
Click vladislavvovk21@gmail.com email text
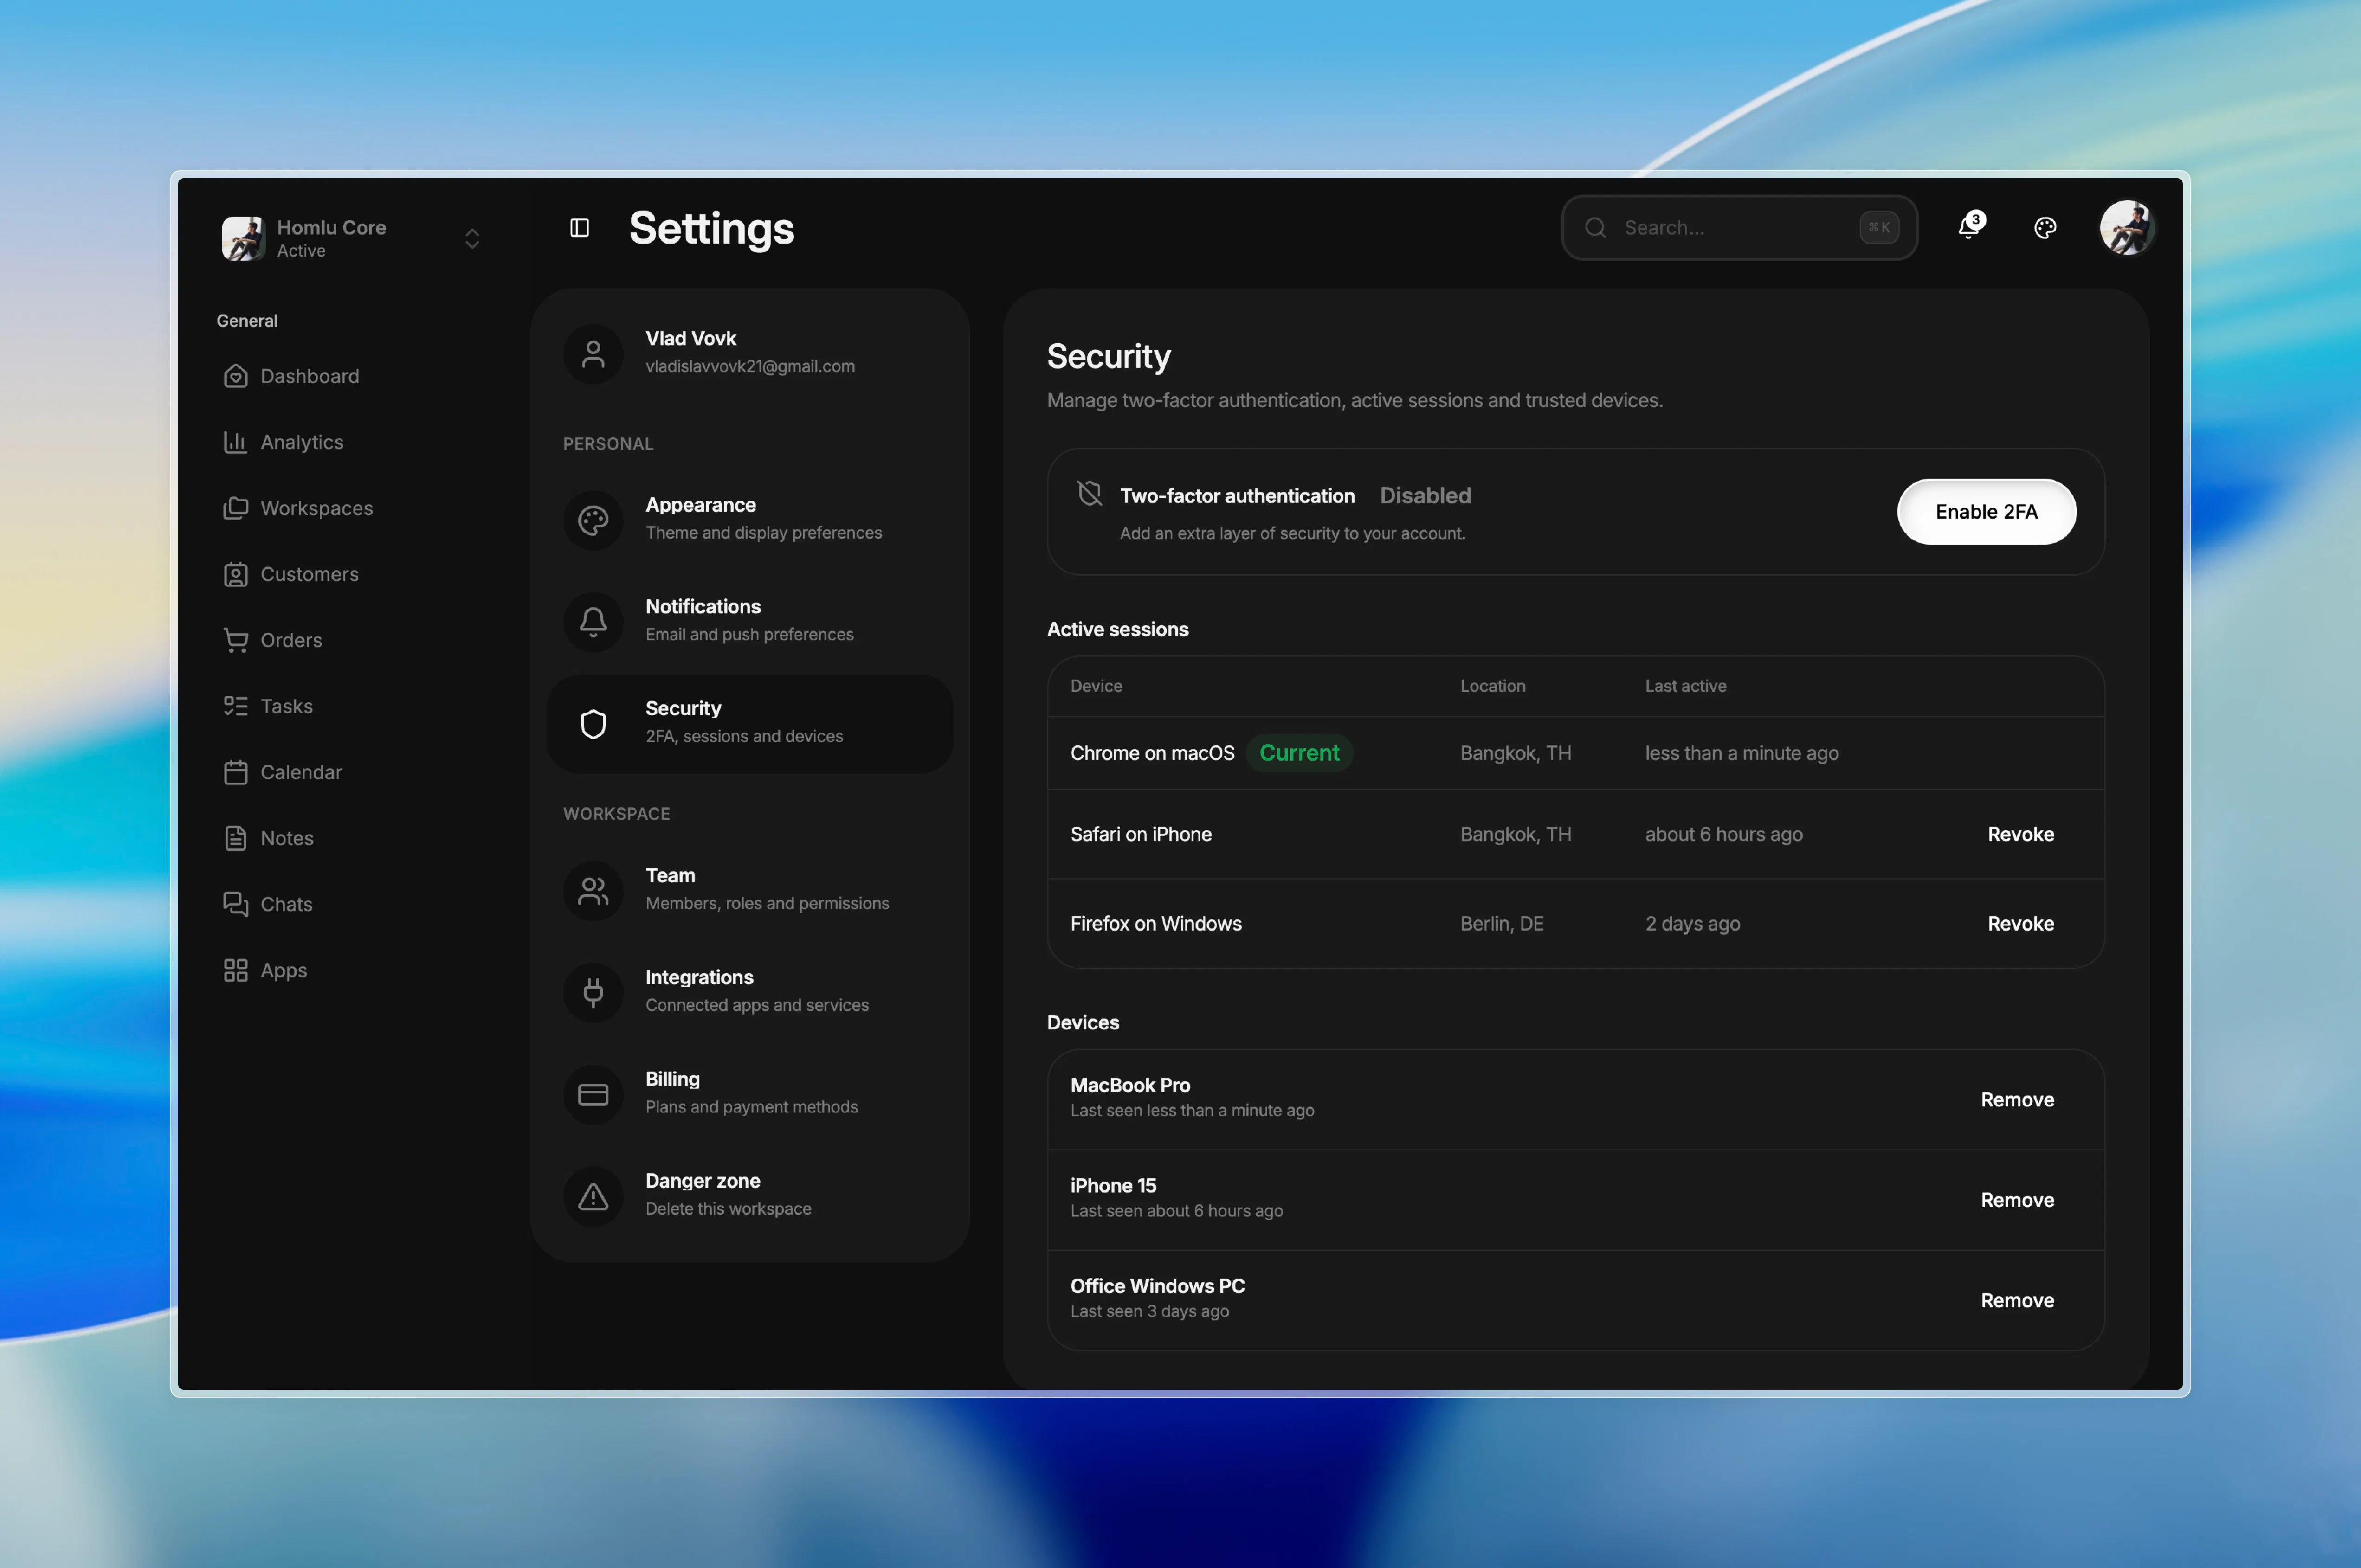pos(750,367)
